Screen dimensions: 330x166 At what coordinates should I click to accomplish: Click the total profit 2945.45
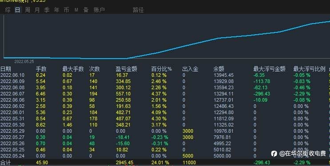[x=125, y=162]
